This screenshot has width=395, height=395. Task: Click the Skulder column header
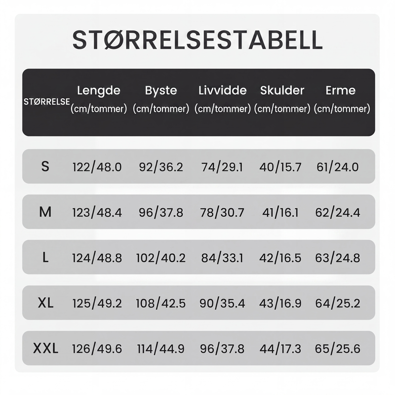(282, 99)
